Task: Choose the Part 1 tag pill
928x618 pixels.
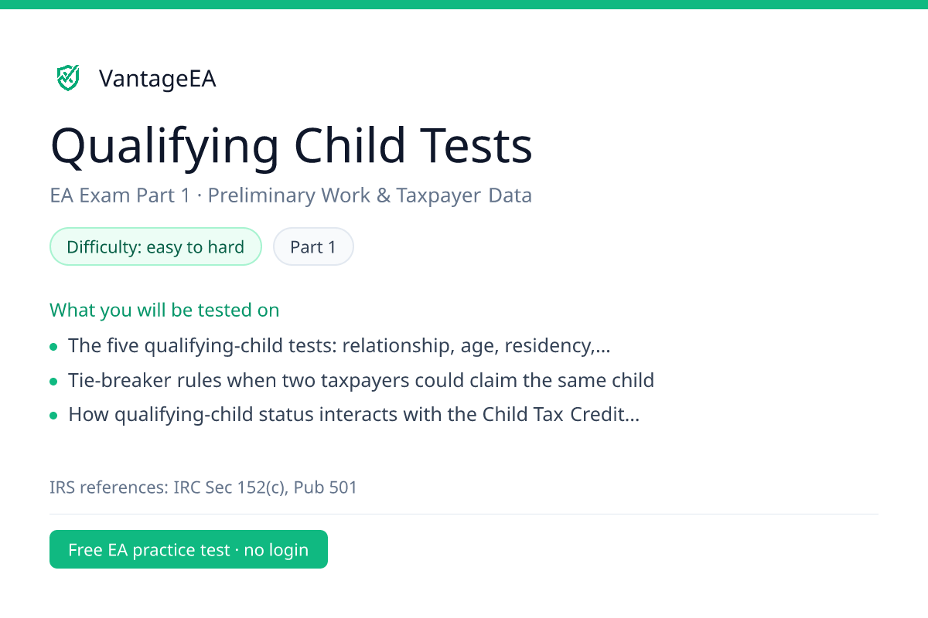Action: [x=313, y=246]
